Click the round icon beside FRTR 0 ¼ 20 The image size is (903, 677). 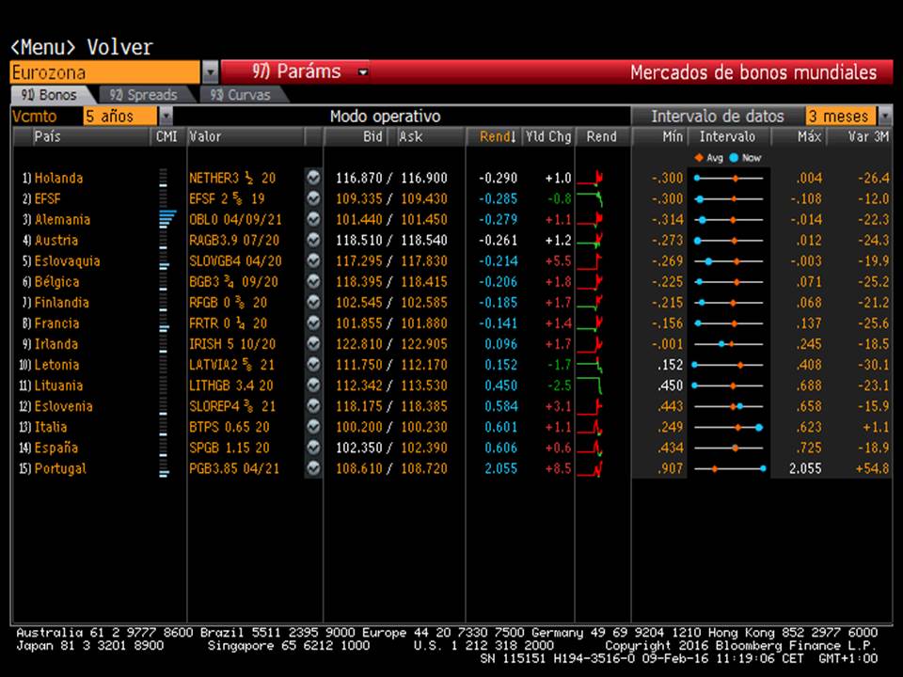pyautogui.click(x=313, y=323)
